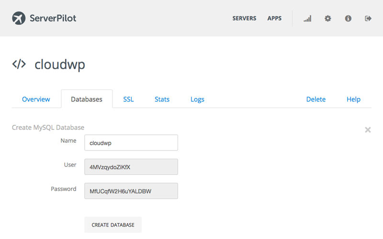Switch to the Overview tab

(x=36, y=99)
